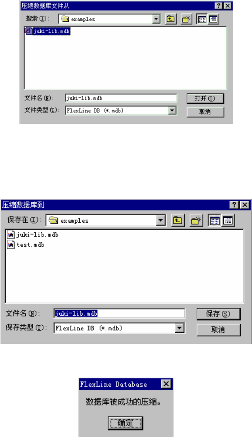
Task: Click 确定 in FlexLine Database message
Action: point(125,423)
